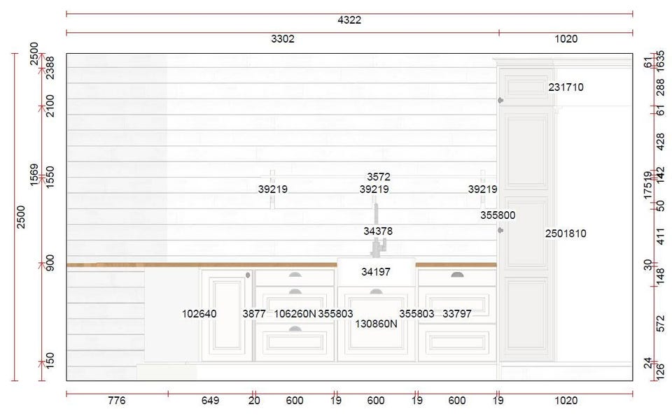Select the 3302 dimension value
Image resolution: width=672 pixels, height=416 pixels.
point(283,39)
